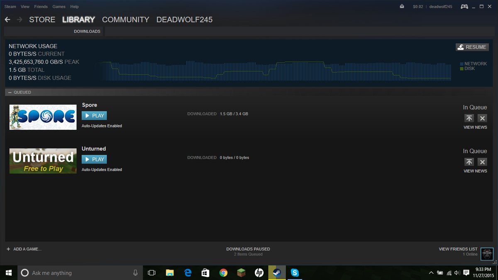This screenshot has height=280, width=498.
Task: Click DOWNLOADS PAUSED status
Action: click(x=248, y=249)
